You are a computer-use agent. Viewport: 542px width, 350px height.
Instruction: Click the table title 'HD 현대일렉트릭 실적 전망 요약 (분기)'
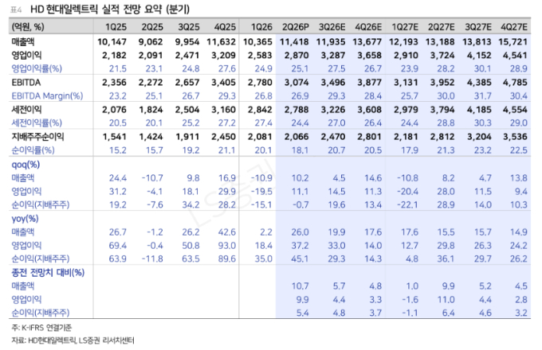(110, 9)
